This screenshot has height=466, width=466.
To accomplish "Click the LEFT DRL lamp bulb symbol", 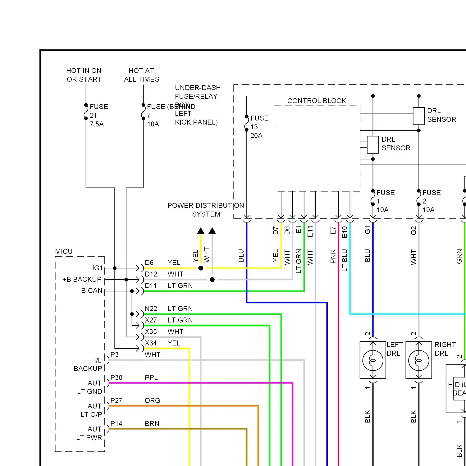I will [x=373, y=360].
